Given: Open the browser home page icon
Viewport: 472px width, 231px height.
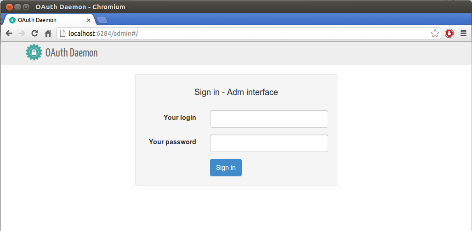Looking at the screenshot, I should click(48, 34).
